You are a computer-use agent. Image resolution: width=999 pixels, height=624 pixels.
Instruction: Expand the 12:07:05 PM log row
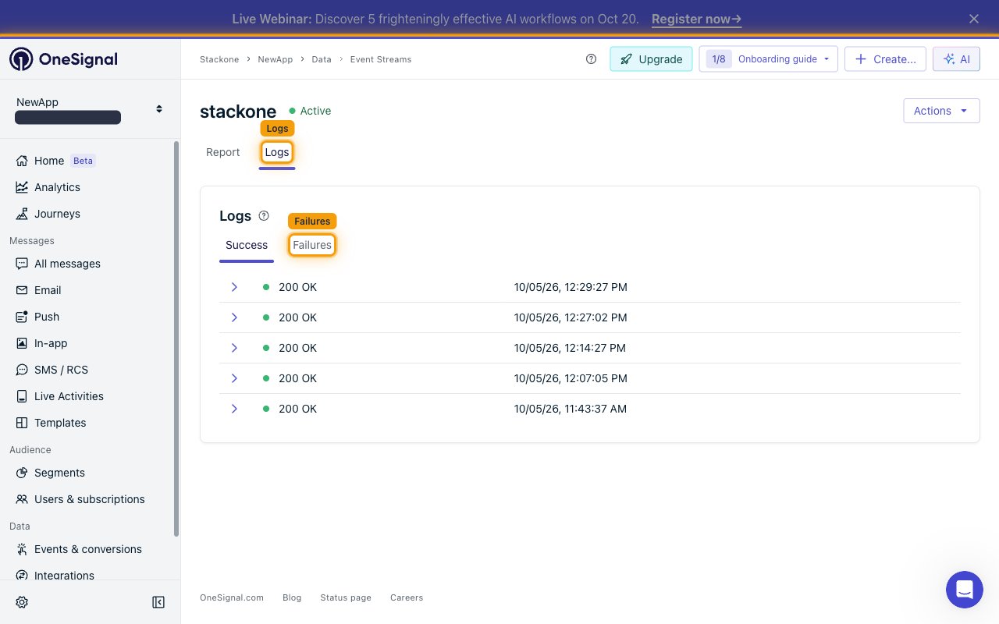[x=234, y=378]
